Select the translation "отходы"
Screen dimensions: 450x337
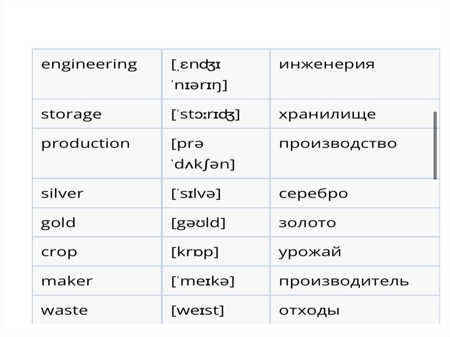click(x=309, y=311)
